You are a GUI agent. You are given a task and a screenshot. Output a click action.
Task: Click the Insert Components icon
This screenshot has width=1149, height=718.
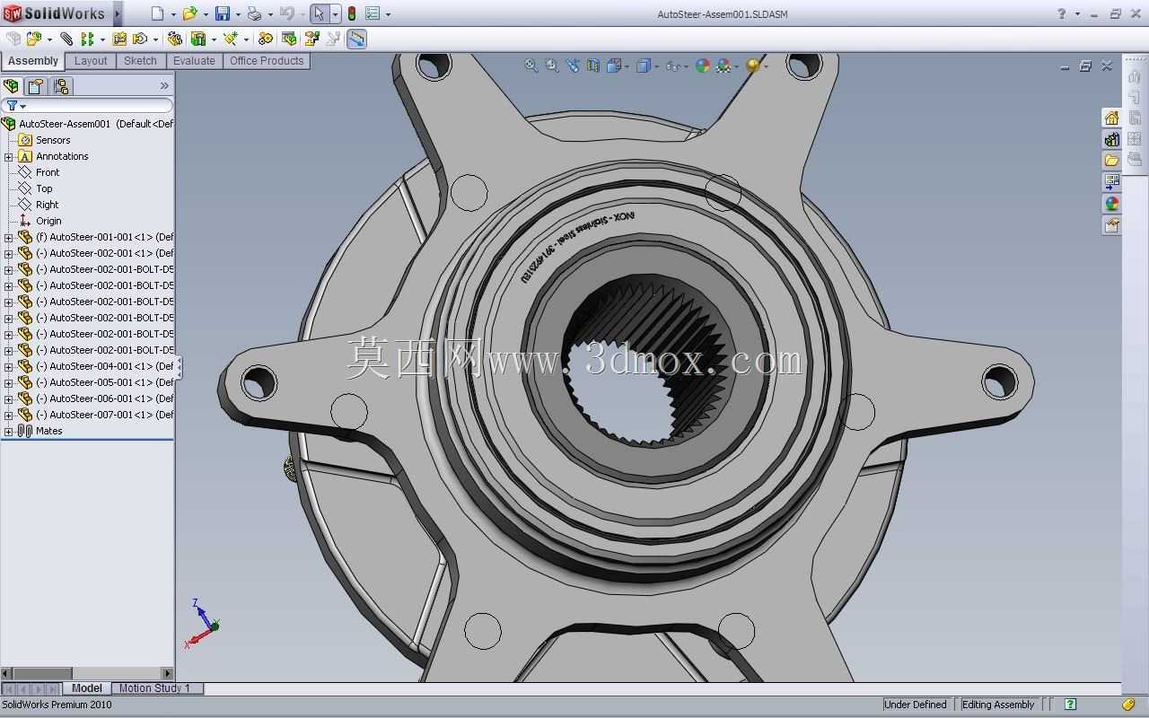pyautogui.click(x=34, y=39)
